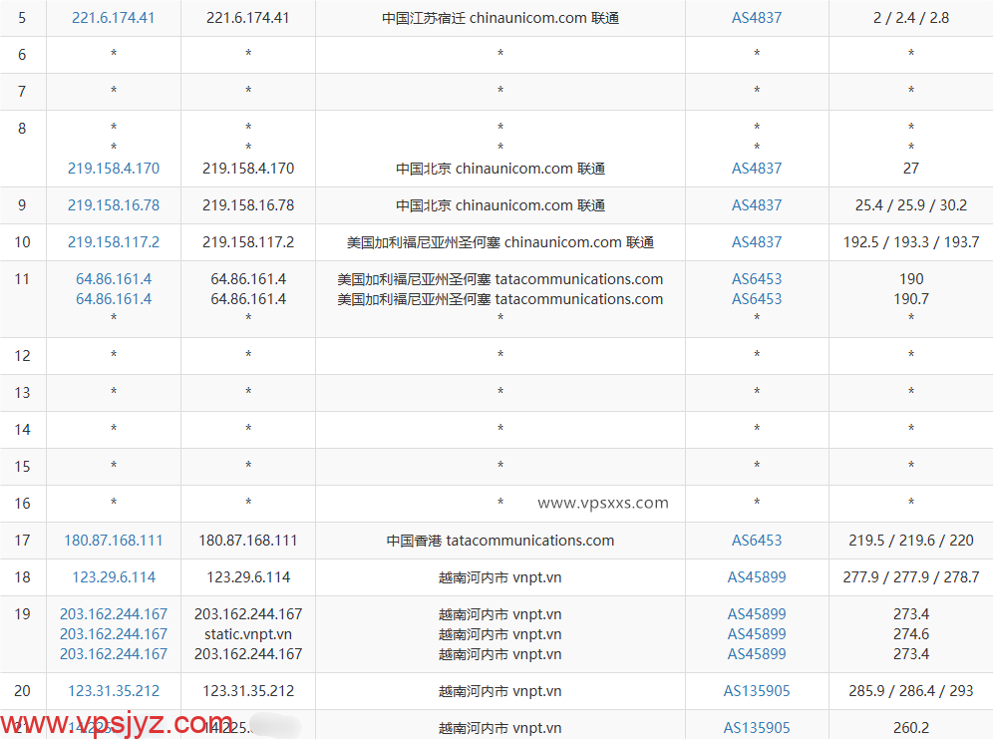The image size is (993, 739).
Task: Click the first 64.86.161.4 link at hop 11
Action: 113,278
